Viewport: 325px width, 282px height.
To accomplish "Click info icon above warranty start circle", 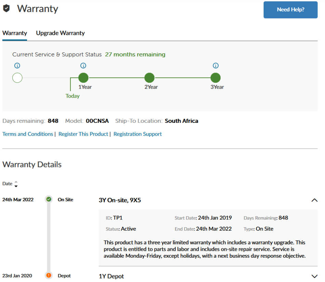I will [17, 66].
